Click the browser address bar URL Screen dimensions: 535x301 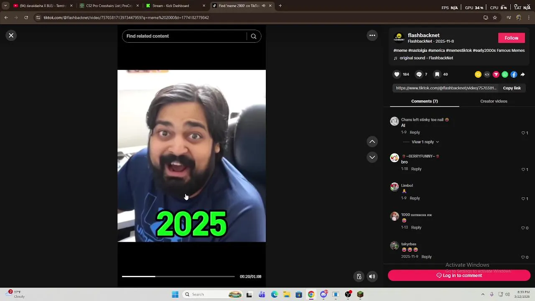[126, 18]
